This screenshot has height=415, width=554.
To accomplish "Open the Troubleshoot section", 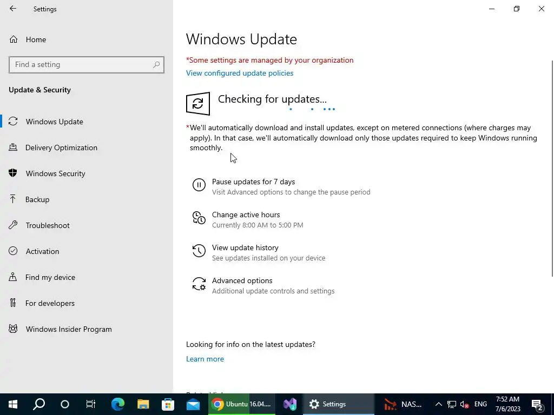I will click(87, 225).
